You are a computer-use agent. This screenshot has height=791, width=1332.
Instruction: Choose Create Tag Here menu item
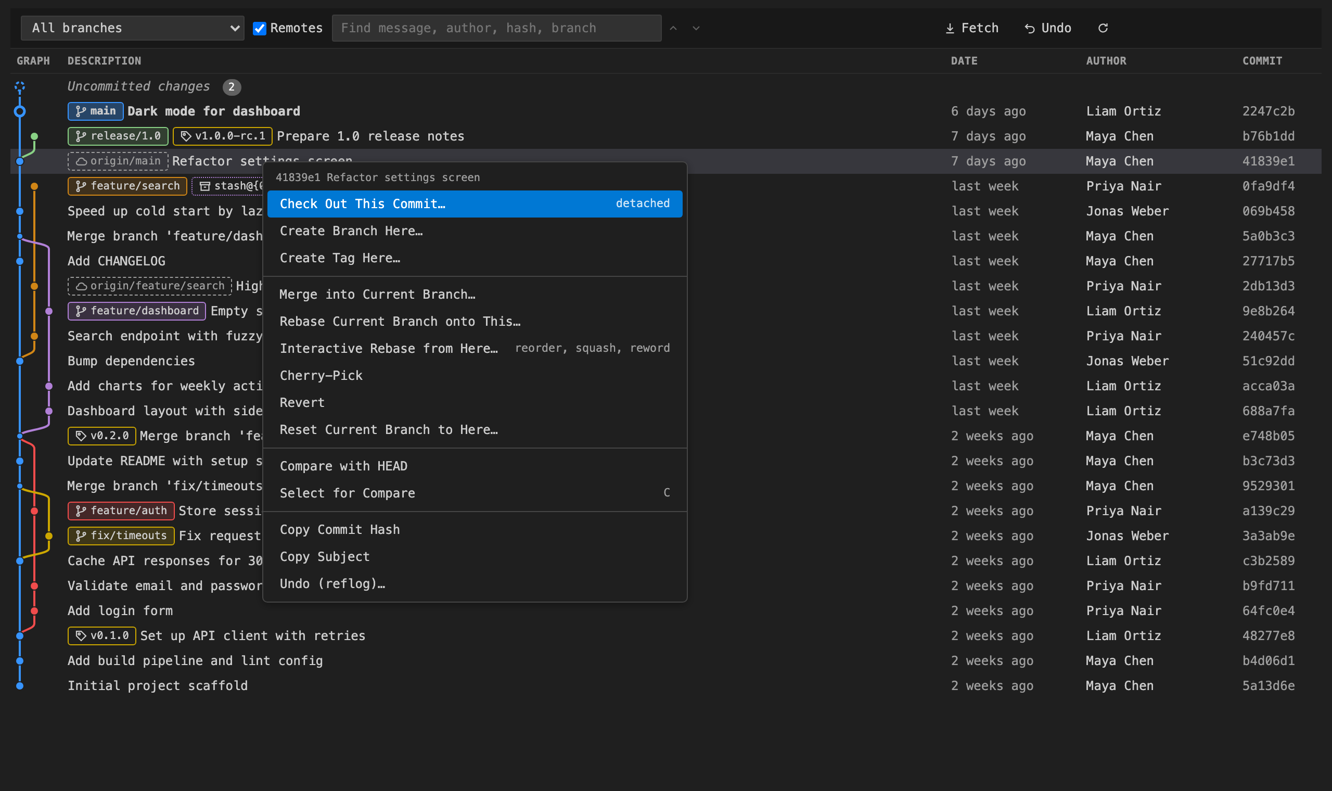tap(475, 258)
